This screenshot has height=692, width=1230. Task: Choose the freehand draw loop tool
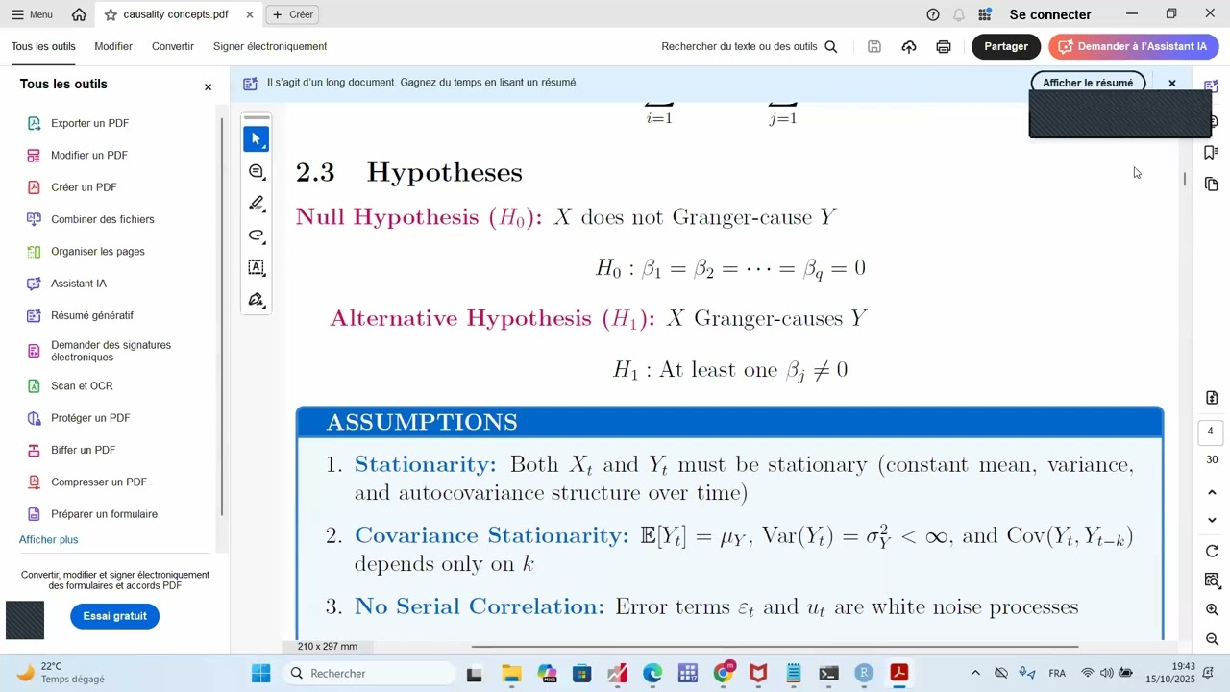257,235
